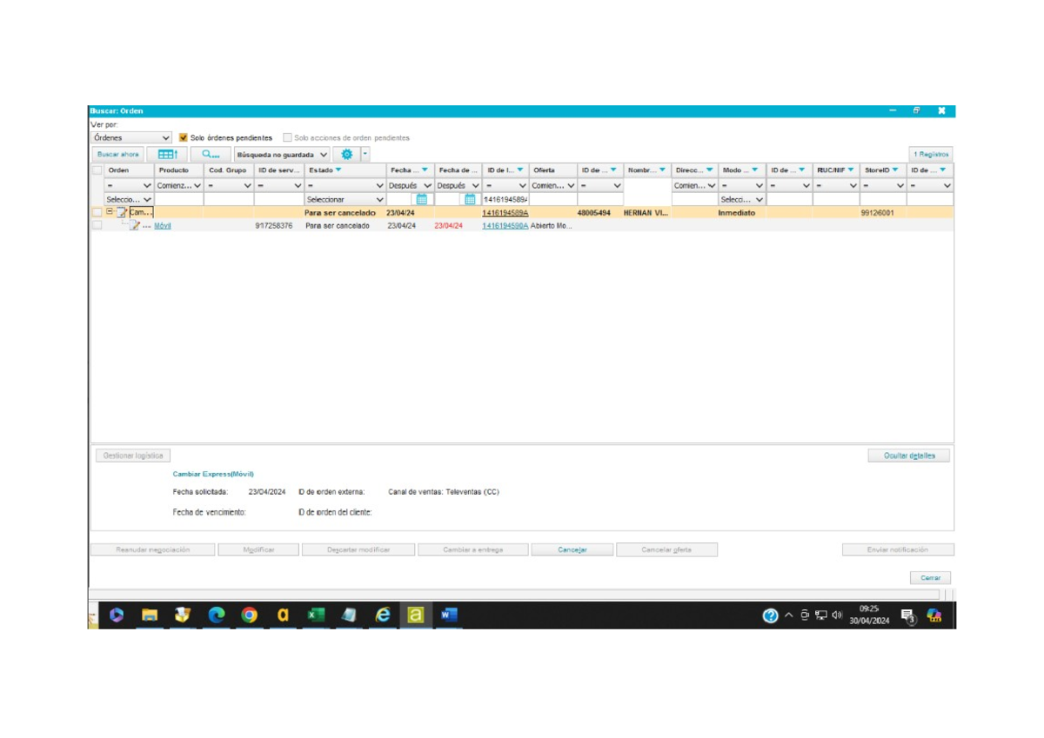Open Microsoft Excel from the taskbar
The width and height of the screenshot is (1044, 738).
pyautogui.click(x=316, y=615)
